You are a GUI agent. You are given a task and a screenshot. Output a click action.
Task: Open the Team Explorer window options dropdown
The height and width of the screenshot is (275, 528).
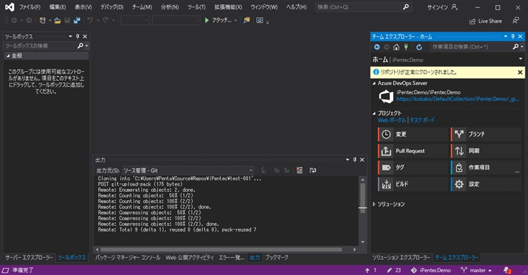[506, 36]
